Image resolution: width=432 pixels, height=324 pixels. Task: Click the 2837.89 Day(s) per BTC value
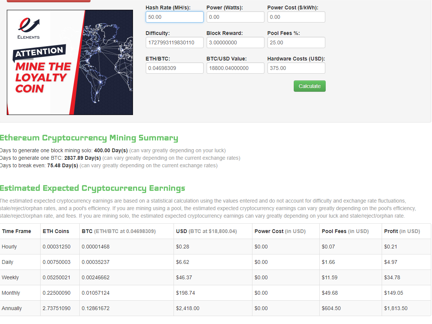[x=83, y=158]
